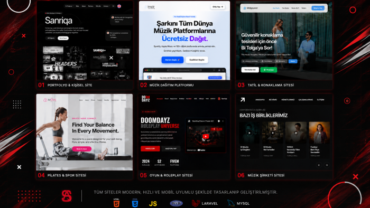Play the third music card video
Image resolution: width=370 pixels, height=208 pixels.
pyautogui.click(x=296, y=133)
